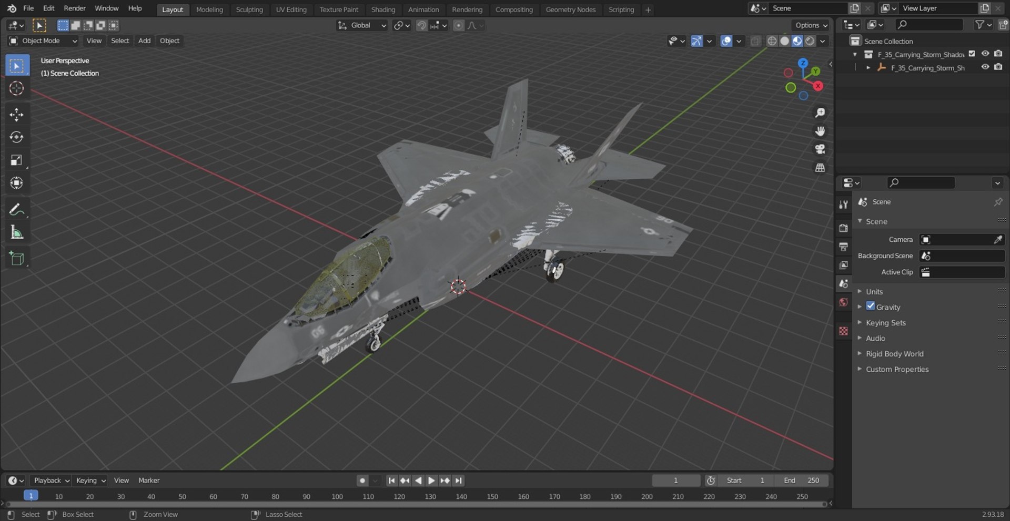Screen dimensions: 1010x521
Task: Open the File menu
Action: click(28, 8)
